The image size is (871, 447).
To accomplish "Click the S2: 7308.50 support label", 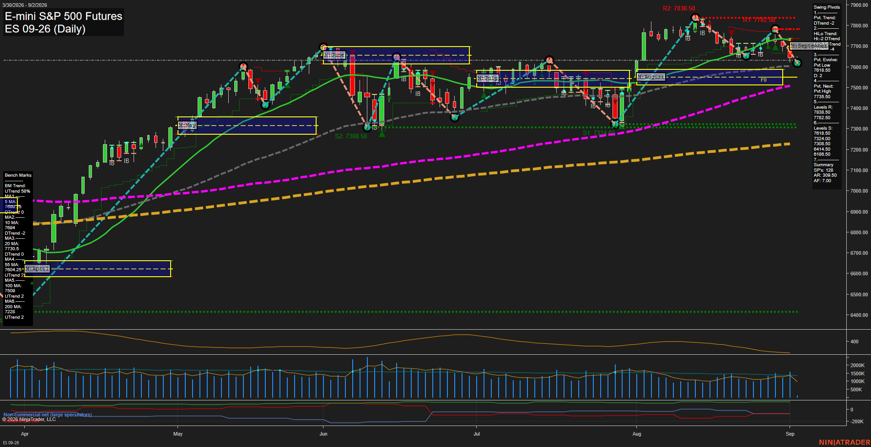I will [x=351, y=136].
